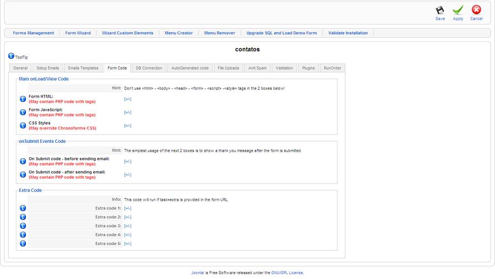Click info icon for after sending email code
Image resolution: width=495 pixels, height=279 pixels.
[23, 175]
